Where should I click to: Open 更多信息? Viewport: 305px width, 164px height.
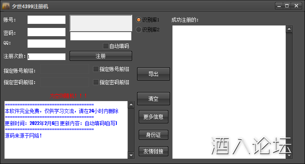point(154,117)
